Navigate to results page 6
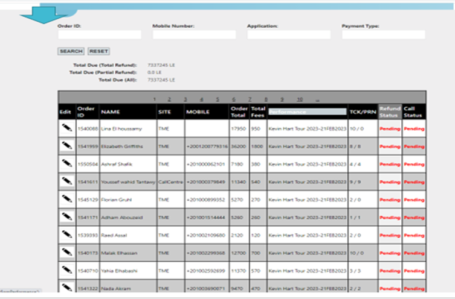 pyautogui.click(x=234, y=99)
